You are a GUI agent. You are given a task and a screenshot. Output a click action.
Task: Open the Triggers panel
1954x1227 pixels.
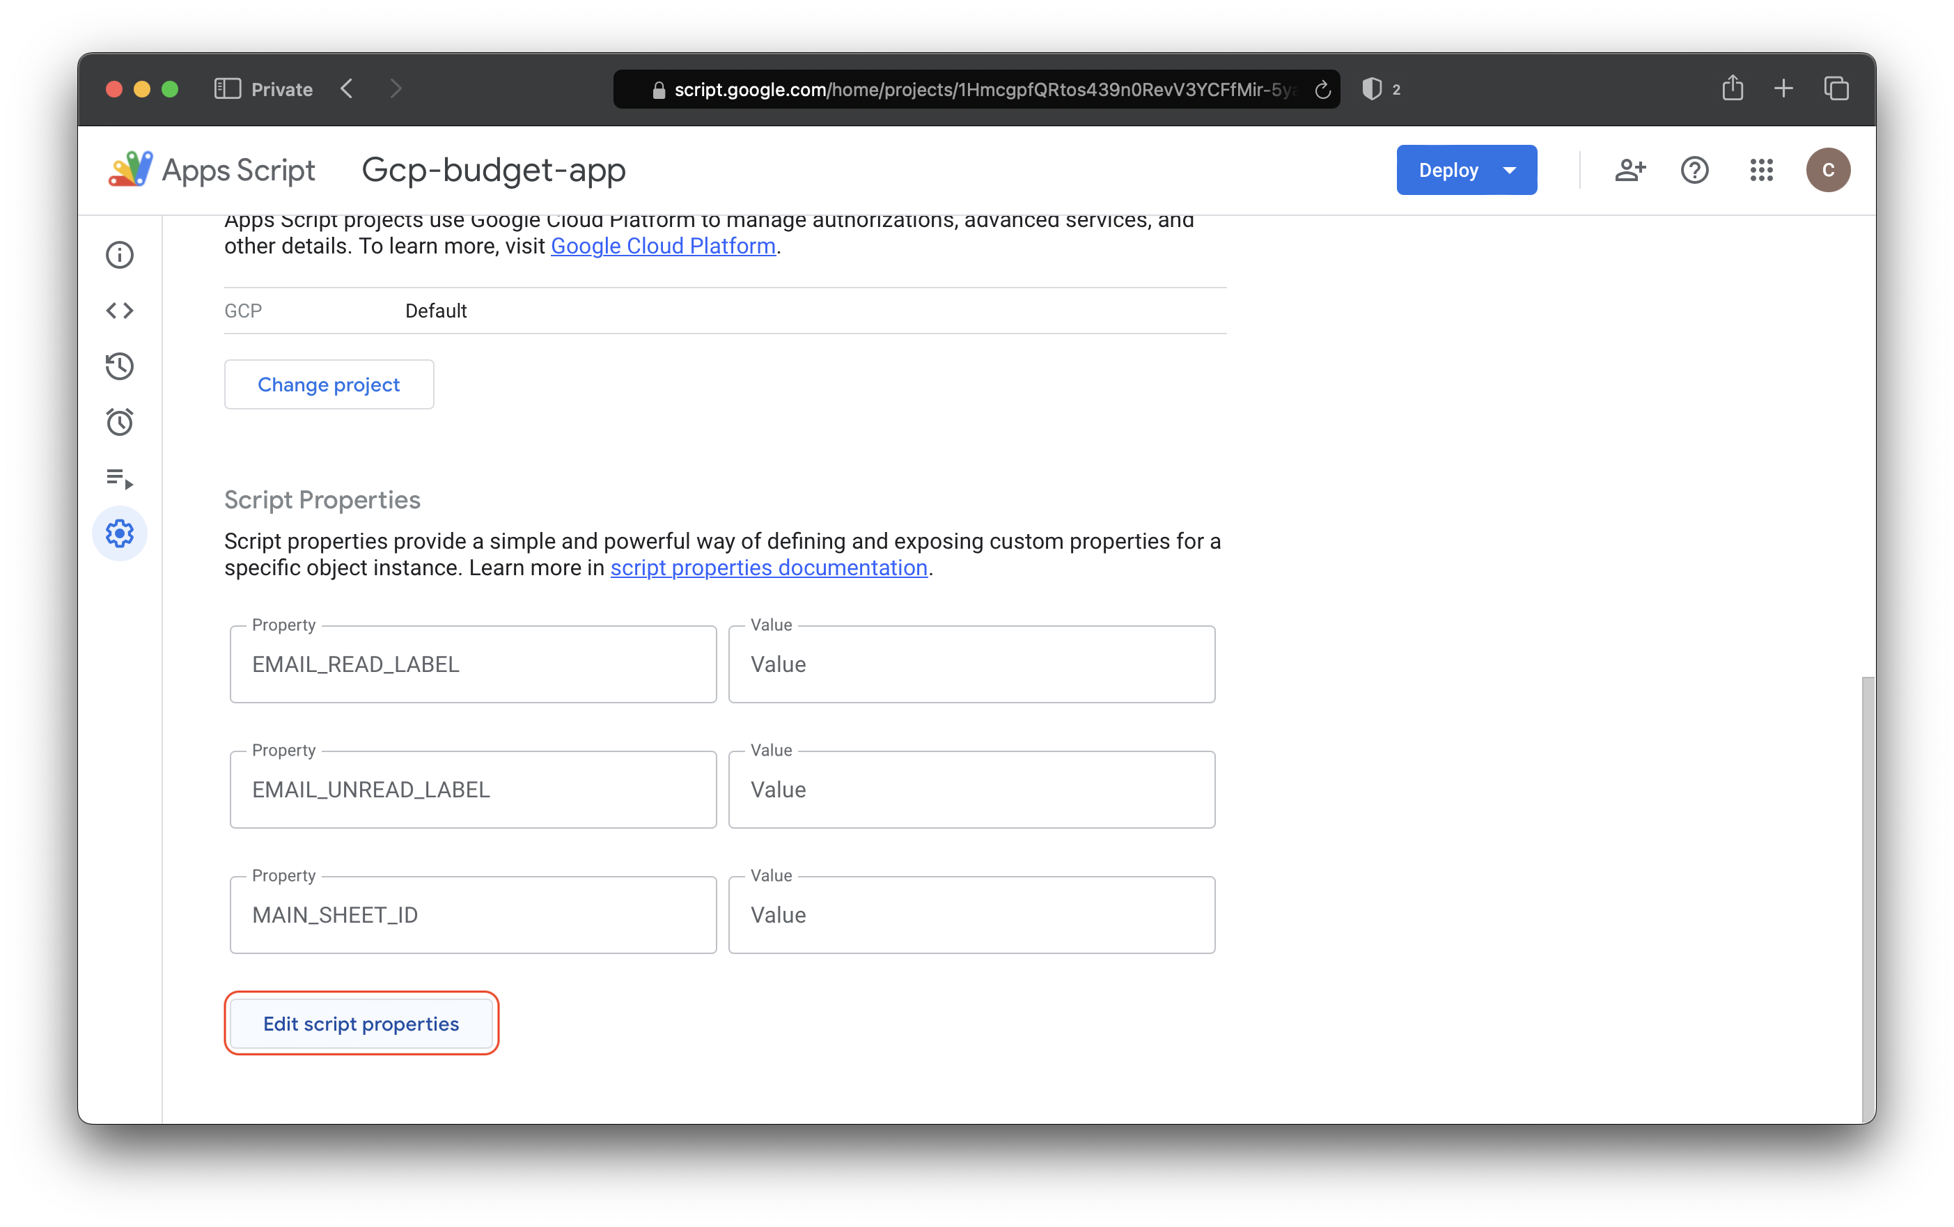click(x=120, y=421)
